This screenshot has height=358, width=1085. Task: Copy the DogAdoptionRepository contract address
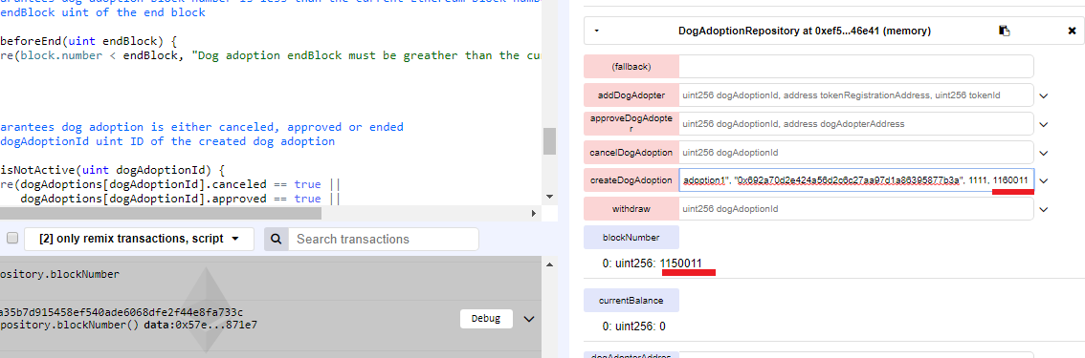[1004, 31]
